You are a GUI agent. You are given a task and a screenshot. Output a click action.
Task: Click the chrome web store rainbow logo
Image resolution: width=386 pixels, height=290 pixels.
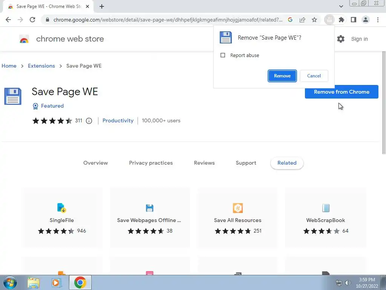24,39
